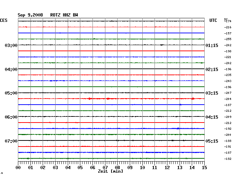
Task: Click the 02 minute axis tick label
Action: tap(43, 168)
